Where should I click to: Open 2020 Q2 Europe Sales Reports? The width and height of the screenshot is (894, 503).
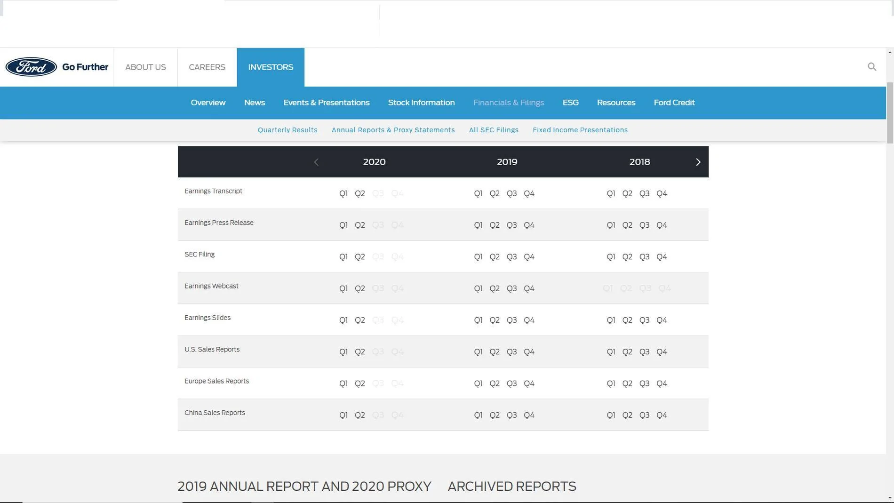[360, 383]
